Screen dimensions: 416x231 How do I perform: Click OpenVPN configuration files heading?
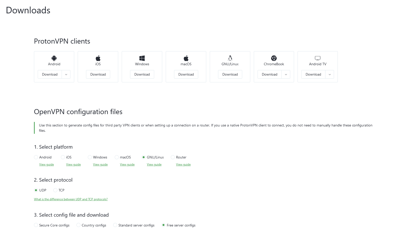point(78,112)
